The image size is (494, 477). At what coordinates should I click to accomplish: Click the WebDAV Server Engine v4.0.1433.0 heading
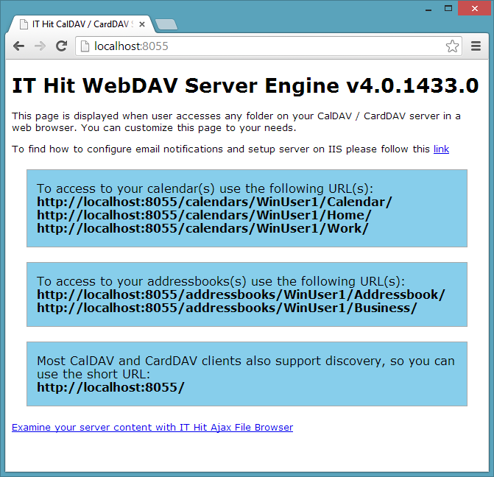point(245,85)
